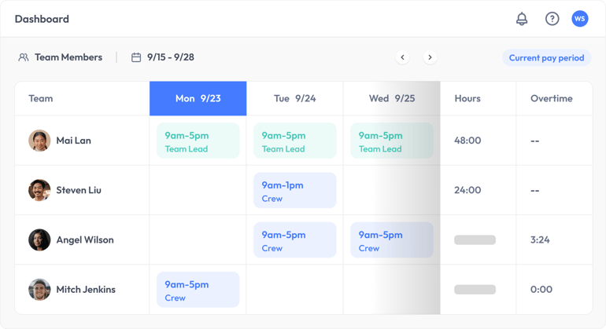Click the name Steven Liu
The height and width of the screenshot is (329, 606).
tap(79, 190)
